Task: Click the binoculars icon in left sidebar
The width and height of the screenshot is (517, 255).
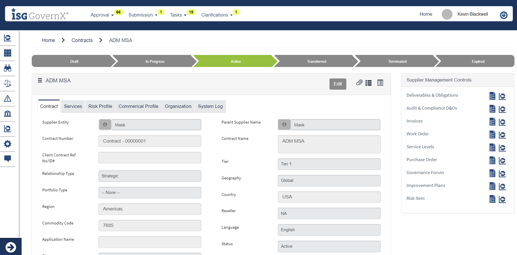Action: [x=8, y=68]
